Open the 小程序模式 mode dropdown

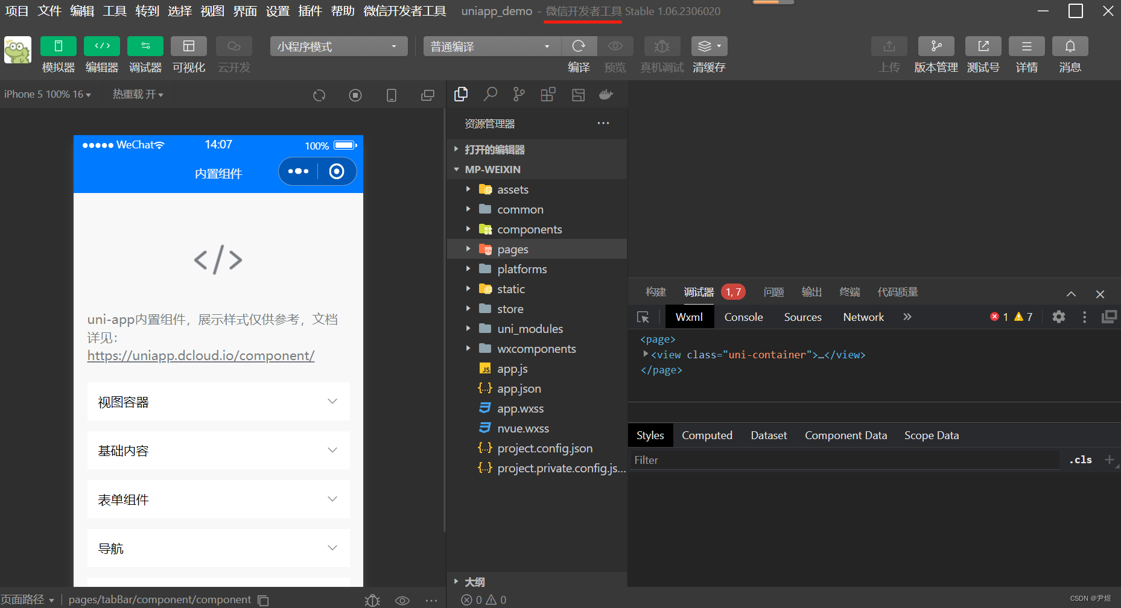[338, 46]
